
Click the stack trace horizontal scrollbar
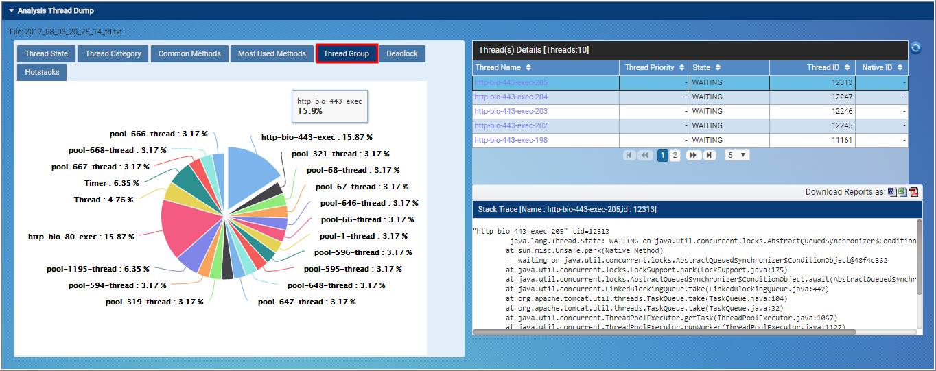click(665, 332)
